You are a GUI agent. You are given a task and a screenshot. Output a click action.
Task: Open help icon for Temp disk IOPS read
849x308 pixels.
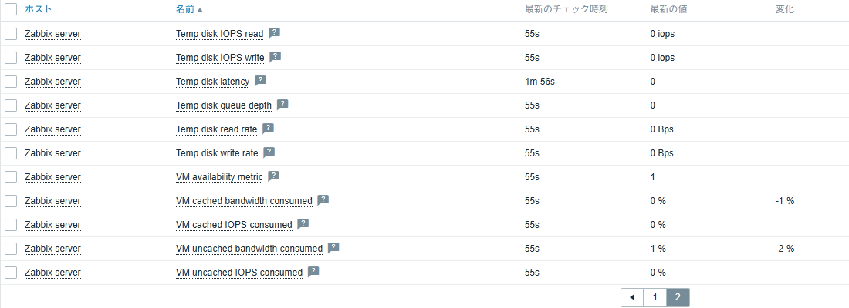tap(274, 33)
